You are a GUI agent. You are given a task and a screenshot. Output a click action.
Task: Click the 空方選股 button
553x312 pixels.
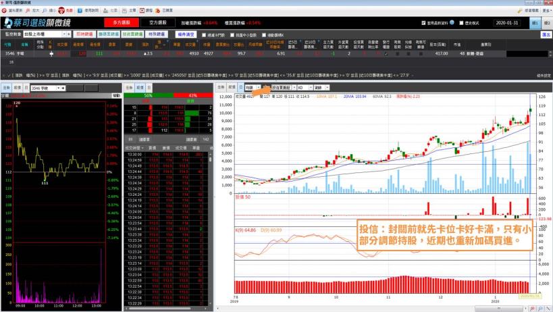pos(157,22)
